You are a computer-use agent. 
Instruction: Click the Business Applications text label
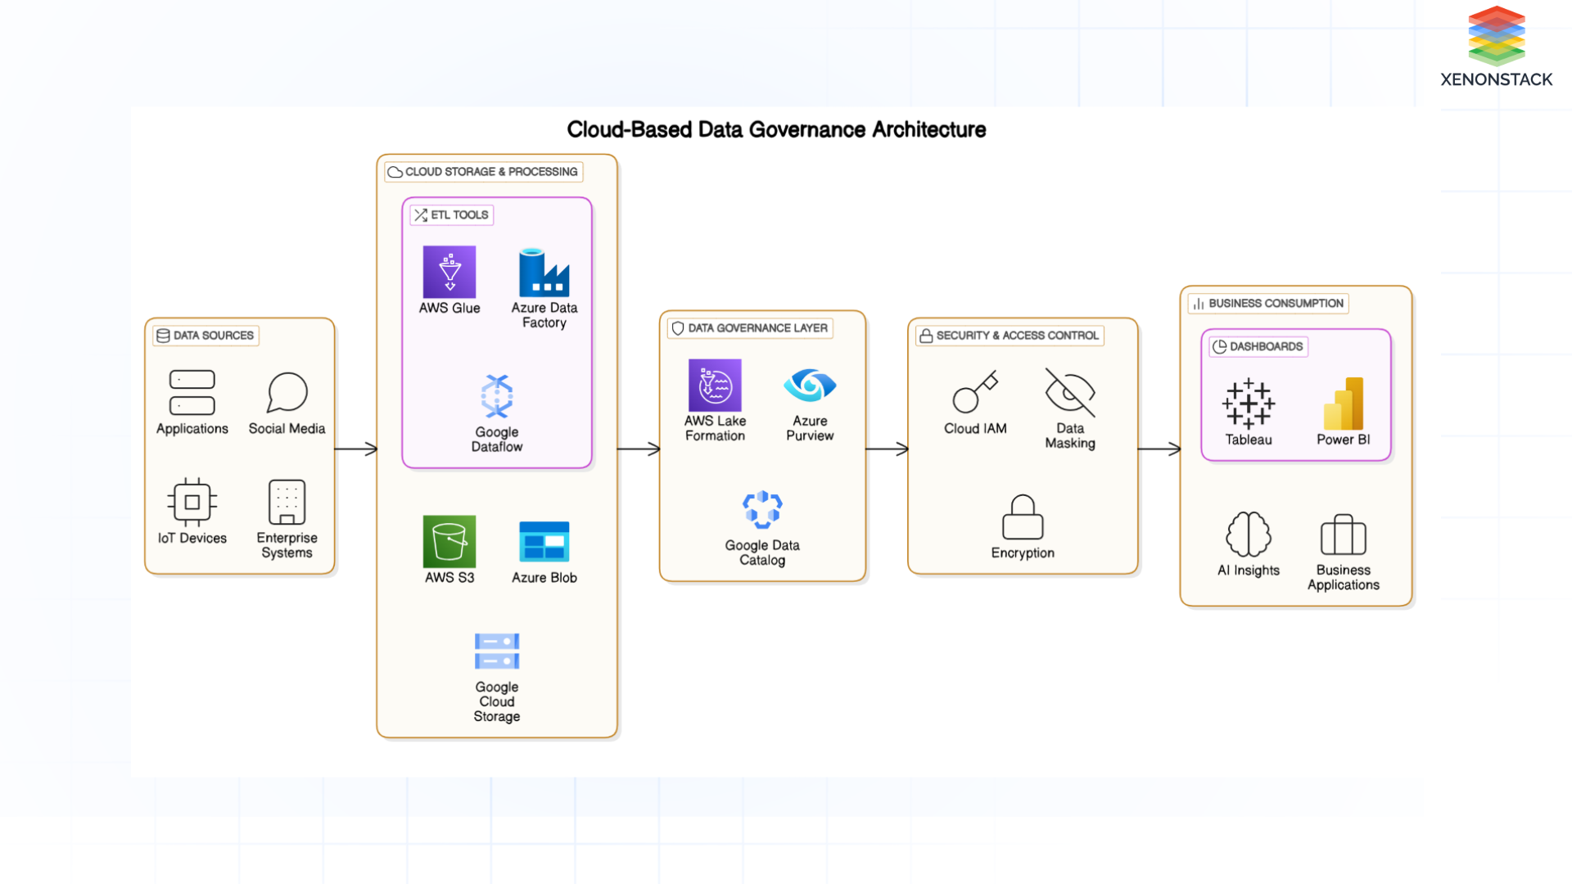(1343, 577)
